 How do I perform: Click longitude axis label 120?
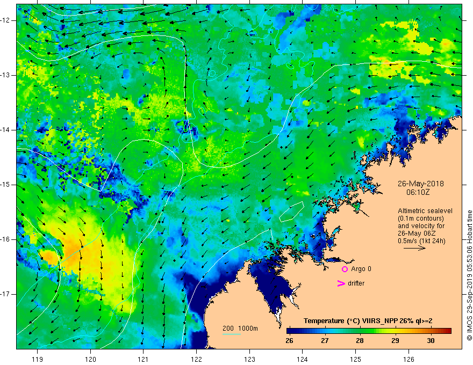point(90,359)
